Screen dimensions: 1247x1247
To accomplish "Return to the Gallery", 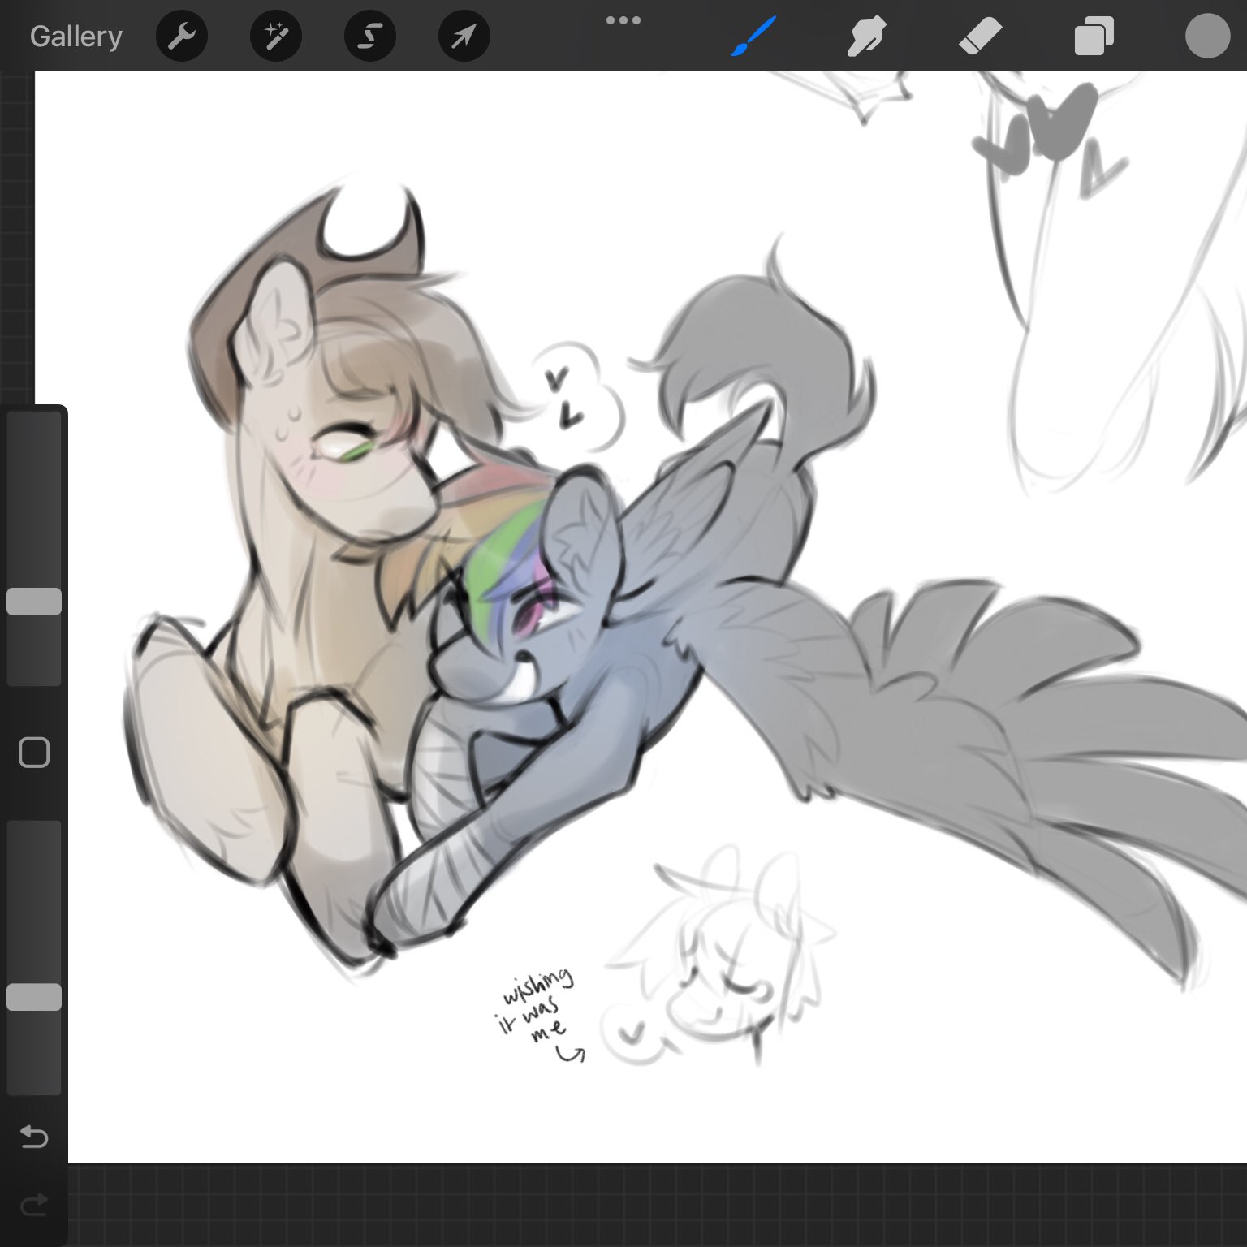I will coord(76,37).
